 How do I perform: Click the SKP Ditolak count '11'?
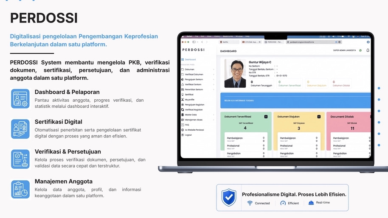[352, 128]
